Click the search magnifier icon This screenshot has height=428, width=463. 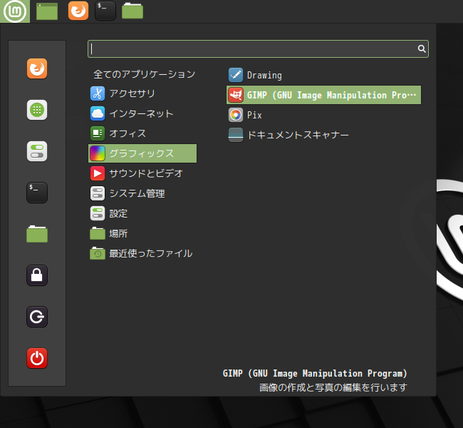[422, 49]
